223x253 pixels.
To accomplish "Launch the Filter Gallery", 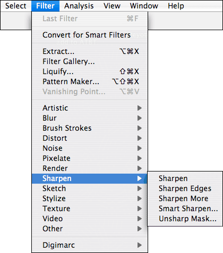I will pyautogui.click(x=90, y=61).
